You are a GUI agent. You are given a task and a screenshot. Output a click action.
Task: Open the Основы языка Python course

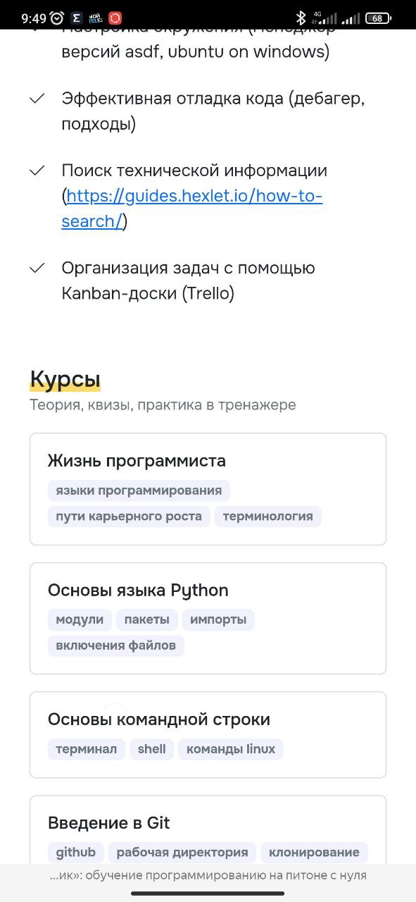pos(208,618)
